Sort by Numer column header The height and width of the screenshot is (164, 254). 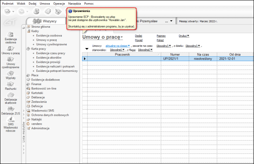coord(175,54)
